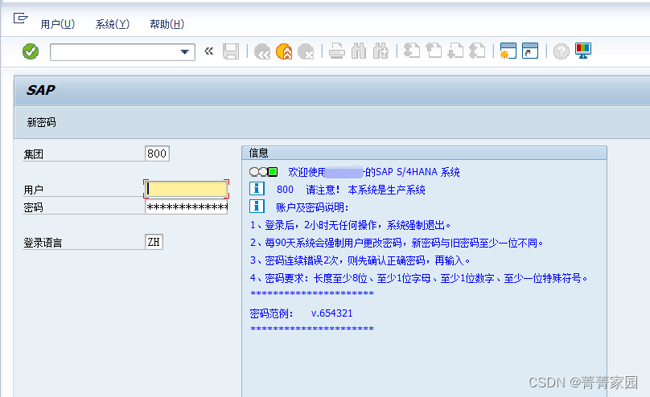This screenshot has height=397, width=650.
Task: Click the Cancel toolbar icon
Action: 306,51
